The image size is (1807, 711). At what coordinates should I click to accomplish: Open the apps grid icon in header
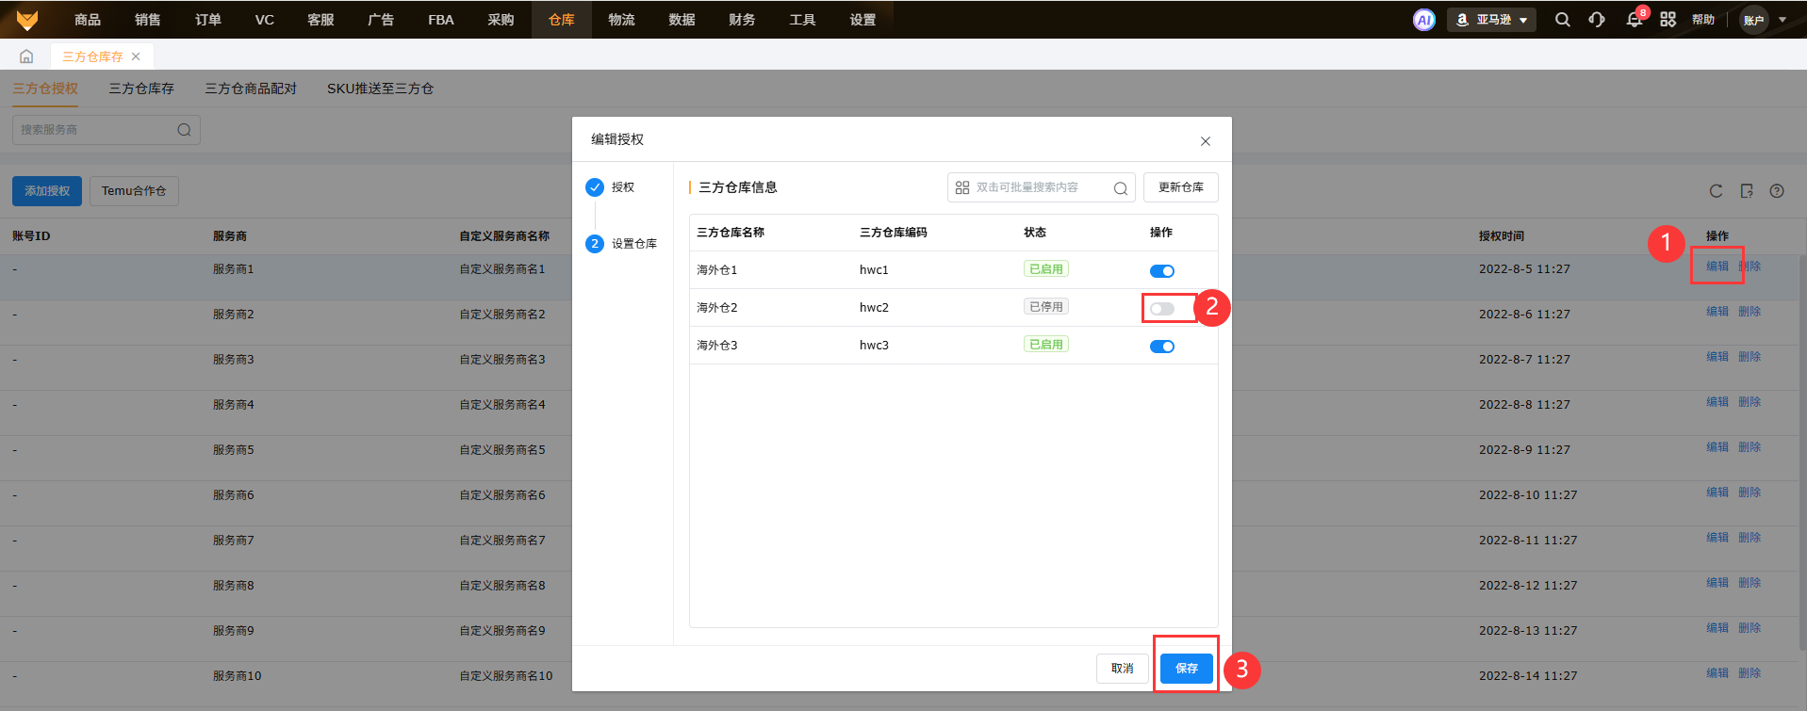(x=1667, y=20)
